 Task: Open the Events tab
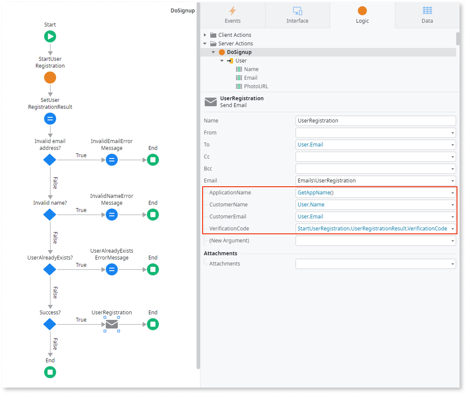click(x=233, y=15)
